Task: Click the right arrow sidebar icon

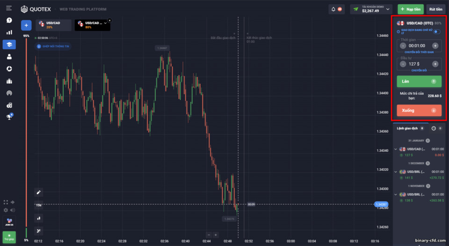Action: [x=13, y=202]
